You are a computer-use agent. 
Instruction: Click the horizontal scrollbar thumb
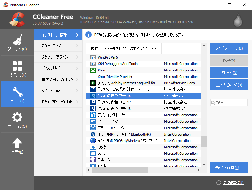120,170
